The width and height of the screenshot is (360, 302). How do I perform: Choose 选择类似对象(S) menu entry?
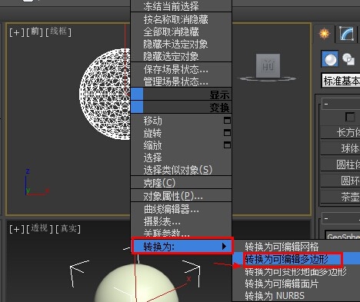pos(181,170)
